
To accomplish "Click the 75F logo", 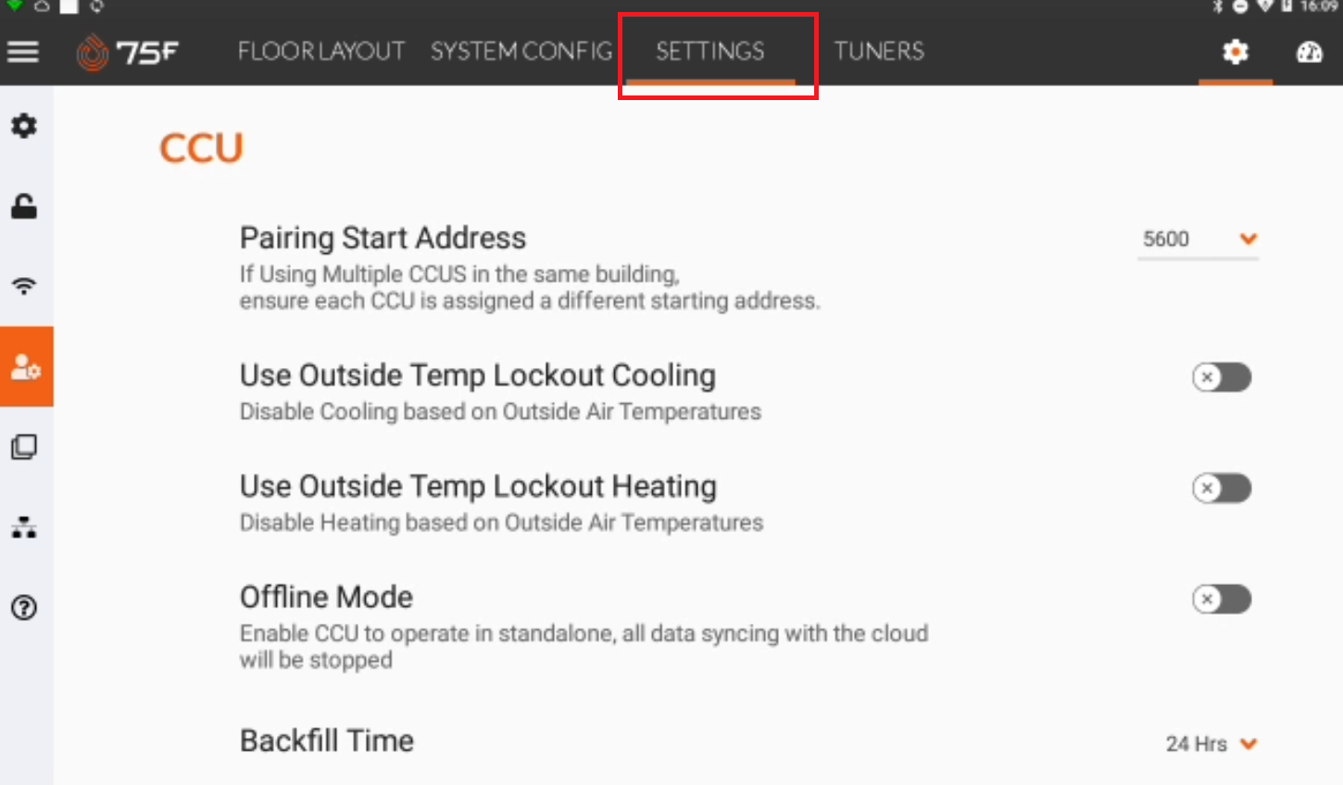I will (128, 52).
